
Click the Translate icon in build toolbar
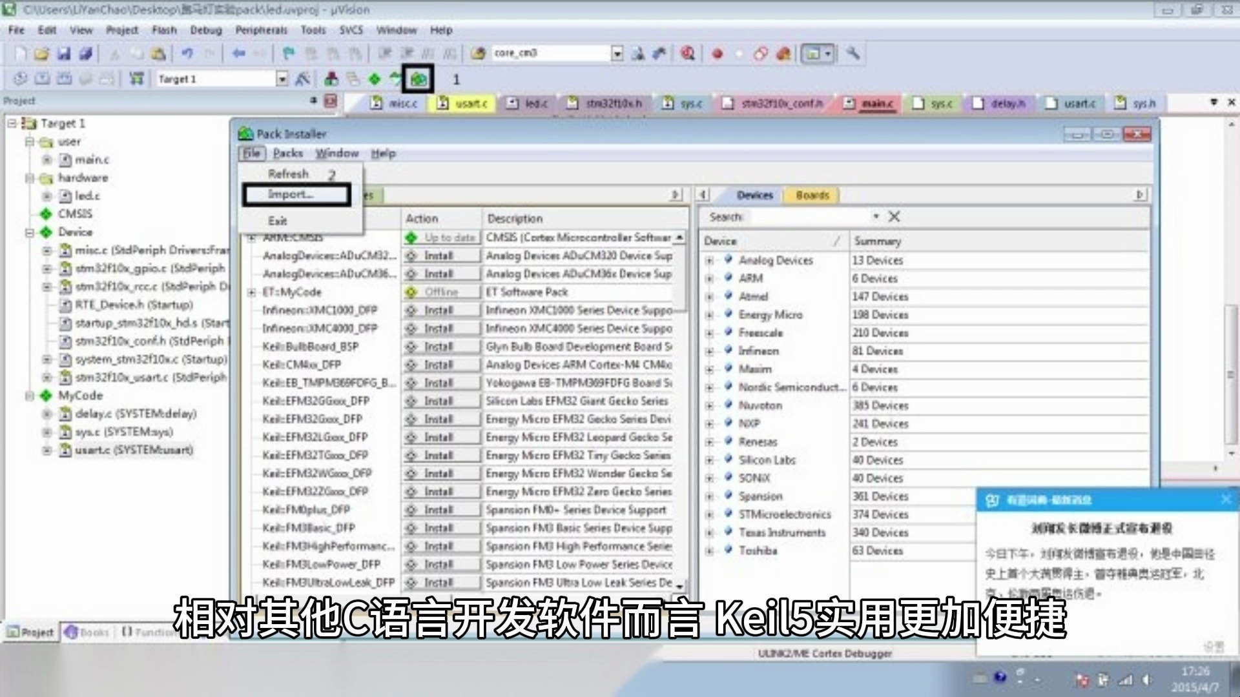click(21, 79)
